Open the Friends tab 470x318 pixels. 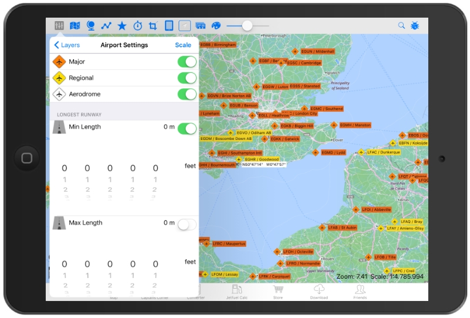(x=360, y=292)
